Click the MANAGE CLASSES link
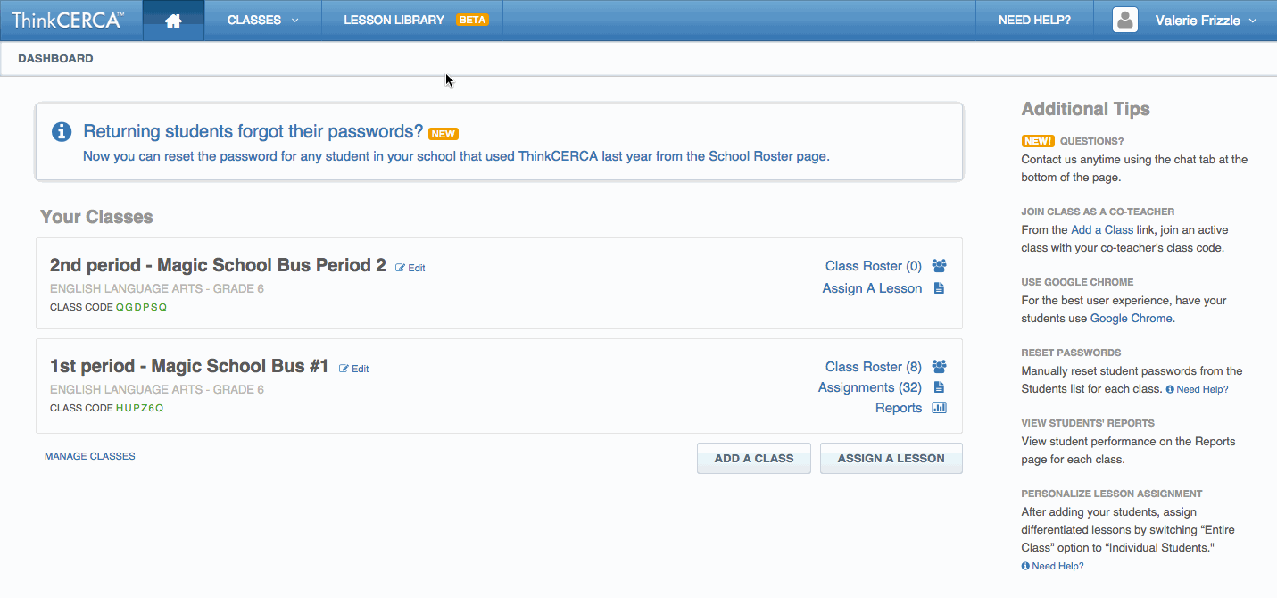 [x=90, y=456]
